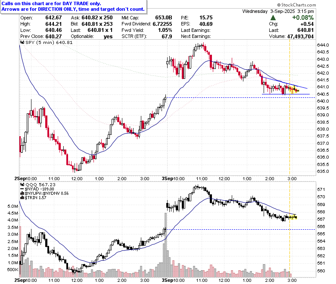
Task: Click the green up-triangle change indicator
Action: (x=273, y=18)
